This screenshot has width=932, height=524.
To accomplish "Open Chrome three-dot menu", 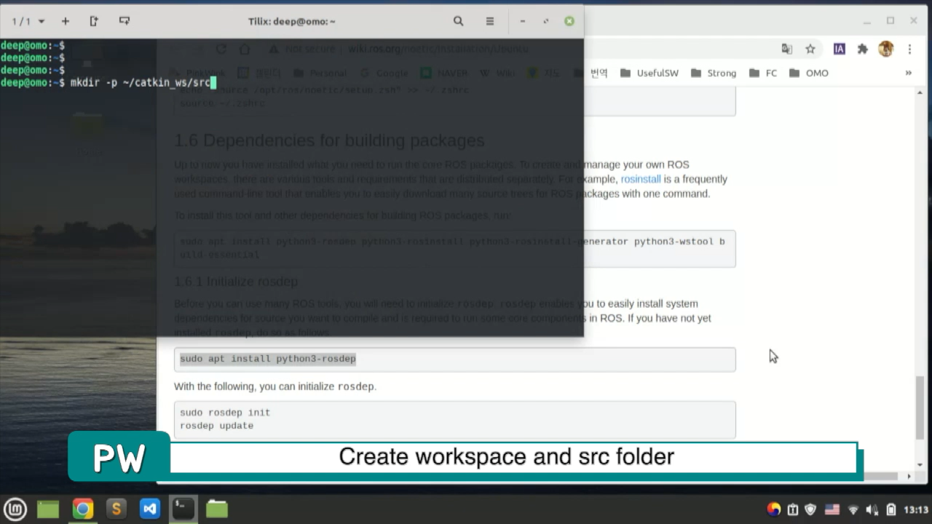I will pos(909,49).
